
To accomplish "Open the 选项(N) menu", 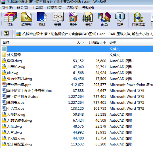I will point(72,7).
